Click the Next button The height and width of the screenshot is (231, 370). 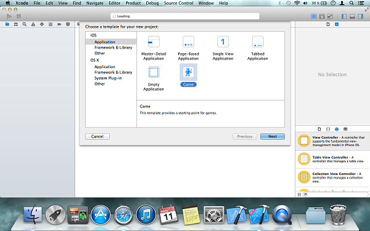pyautogui.click(x=272, y=136)
